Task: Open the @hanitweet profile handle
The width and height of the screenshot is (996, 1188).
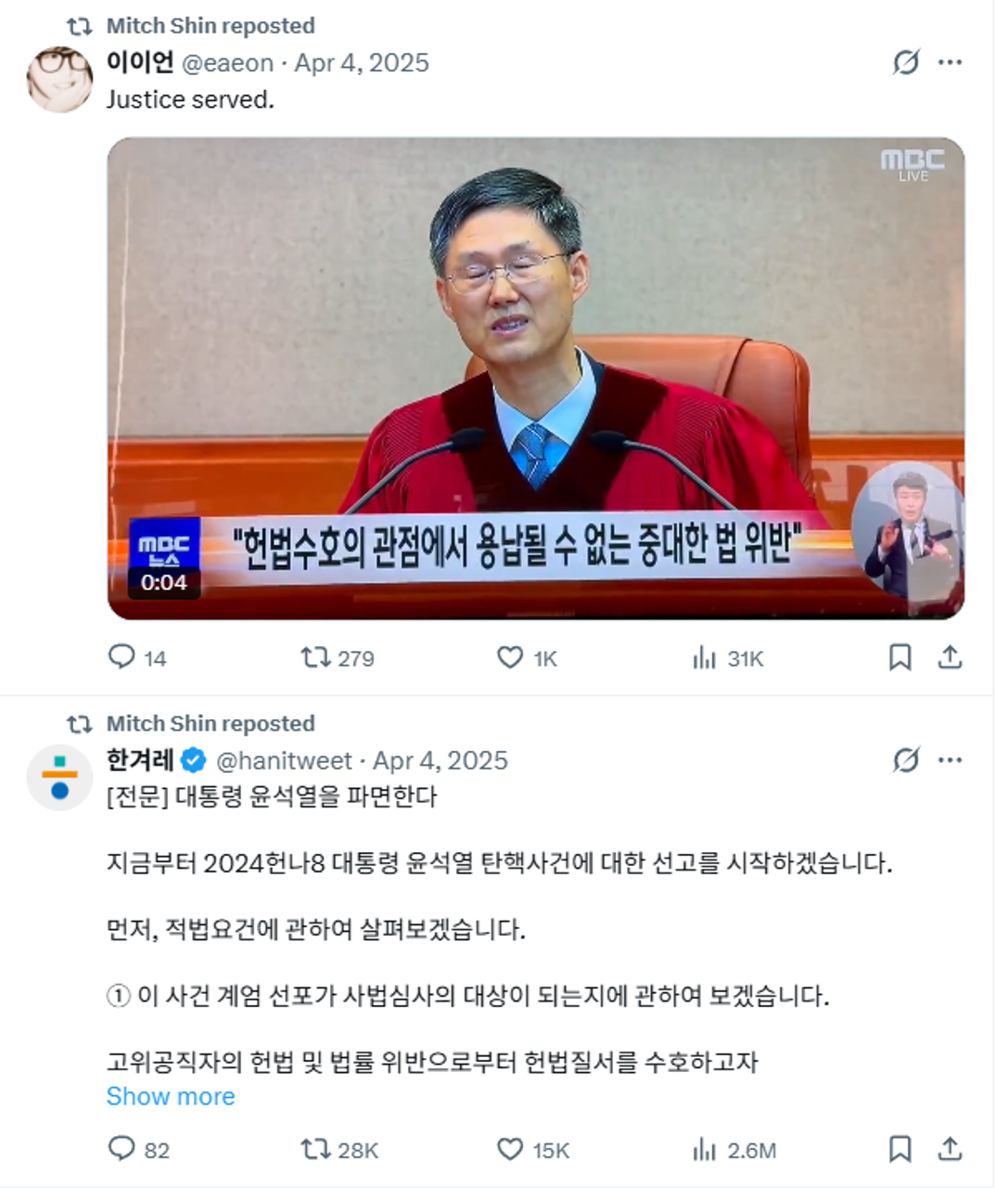Action: [x=284, y=761]
